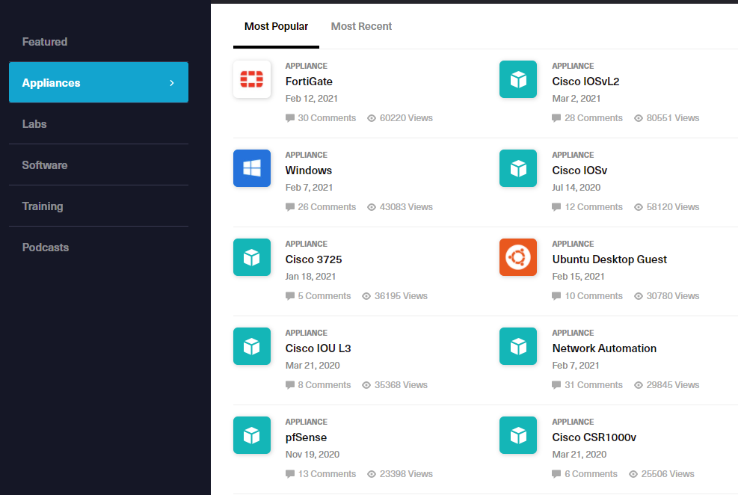Open the Network Automation title link
The image size is (738, 495).
[604, 348]
